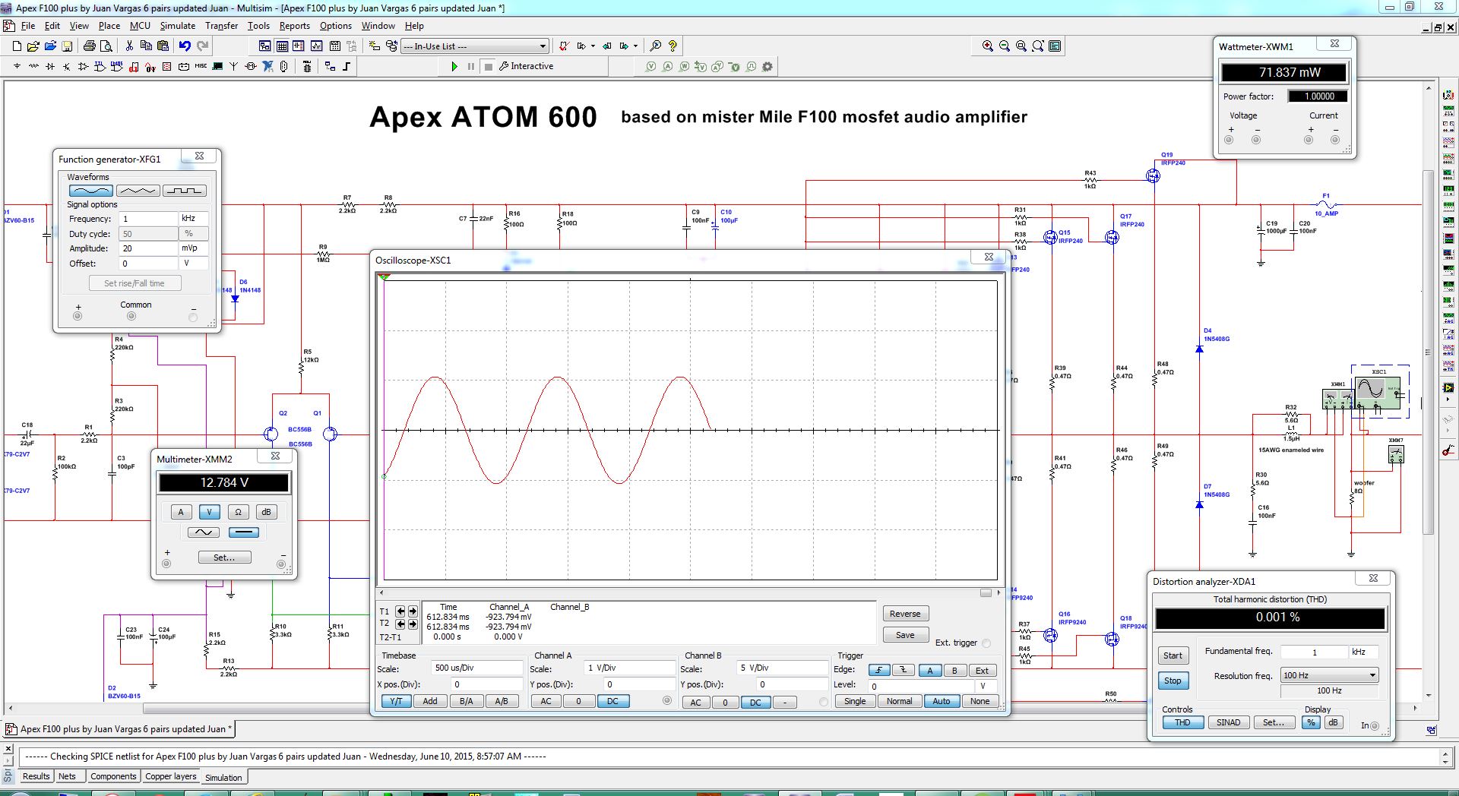The image size is (1459, 796).
Task: Open amplitude unit mVp dropdown
Action: tap(193, 248)
